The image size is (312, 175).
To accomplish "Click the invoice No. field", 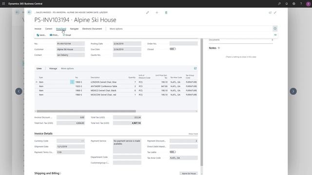I will 71,43.
